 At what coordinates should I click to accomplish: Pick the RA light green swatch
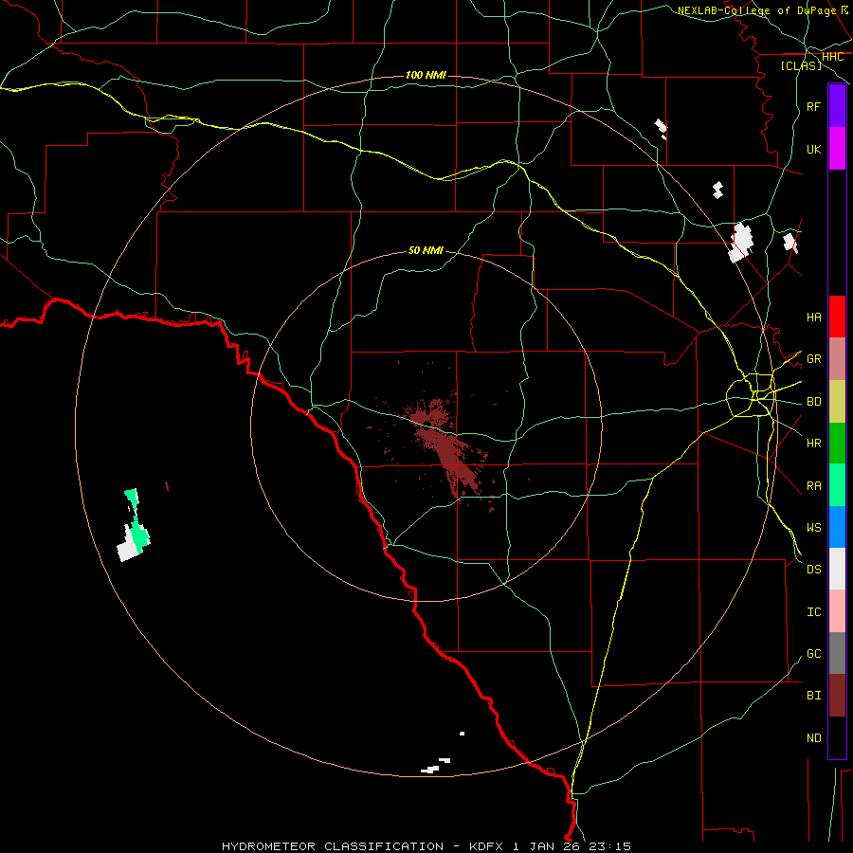pyautogui.click(x=837, y=485)
